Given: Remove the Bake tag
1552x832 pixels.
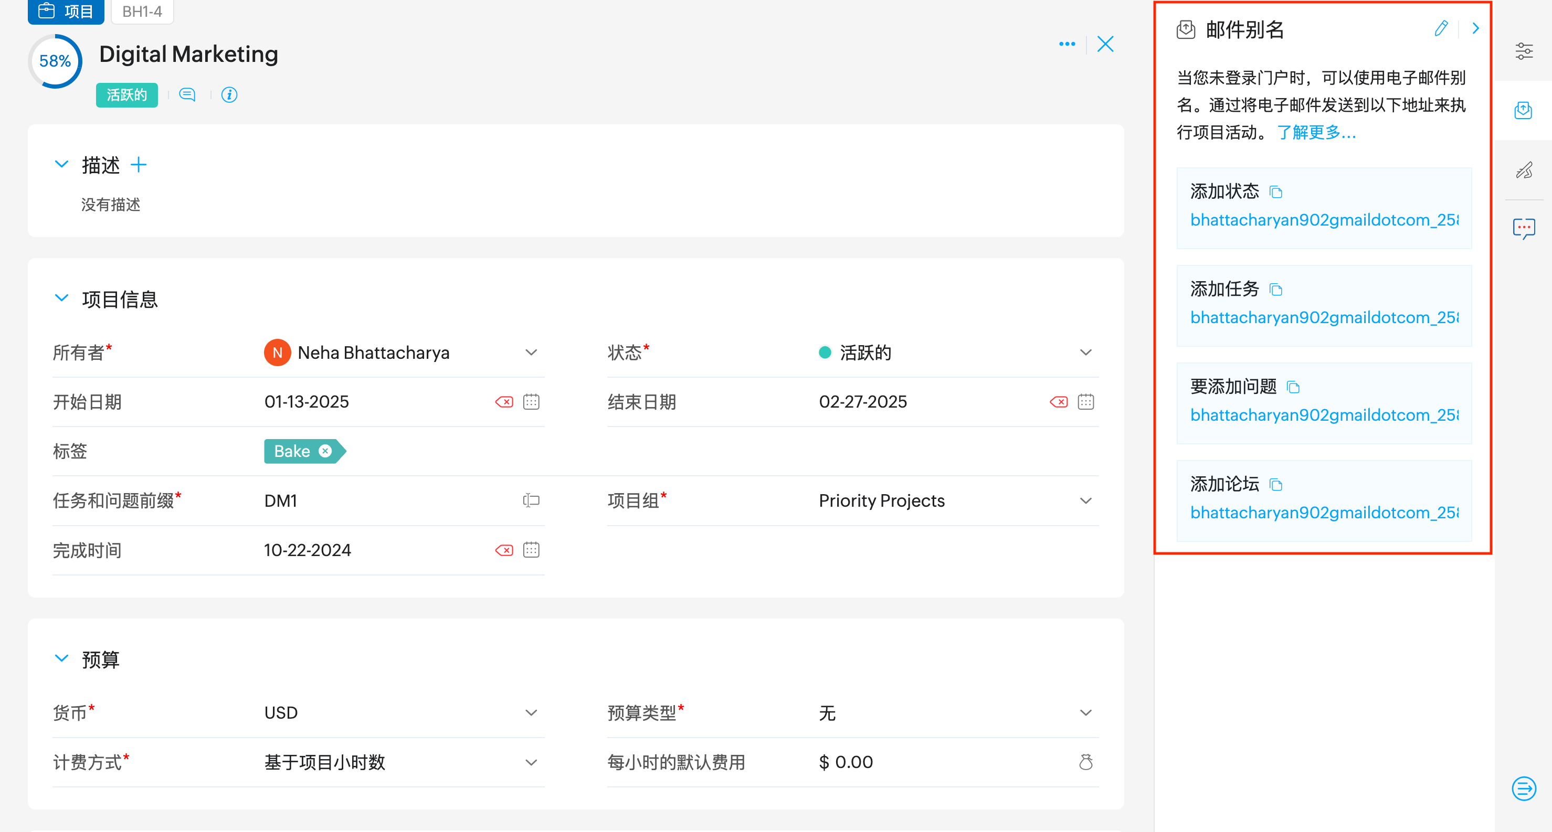Looking at the screenshot, I should (325, 451).
